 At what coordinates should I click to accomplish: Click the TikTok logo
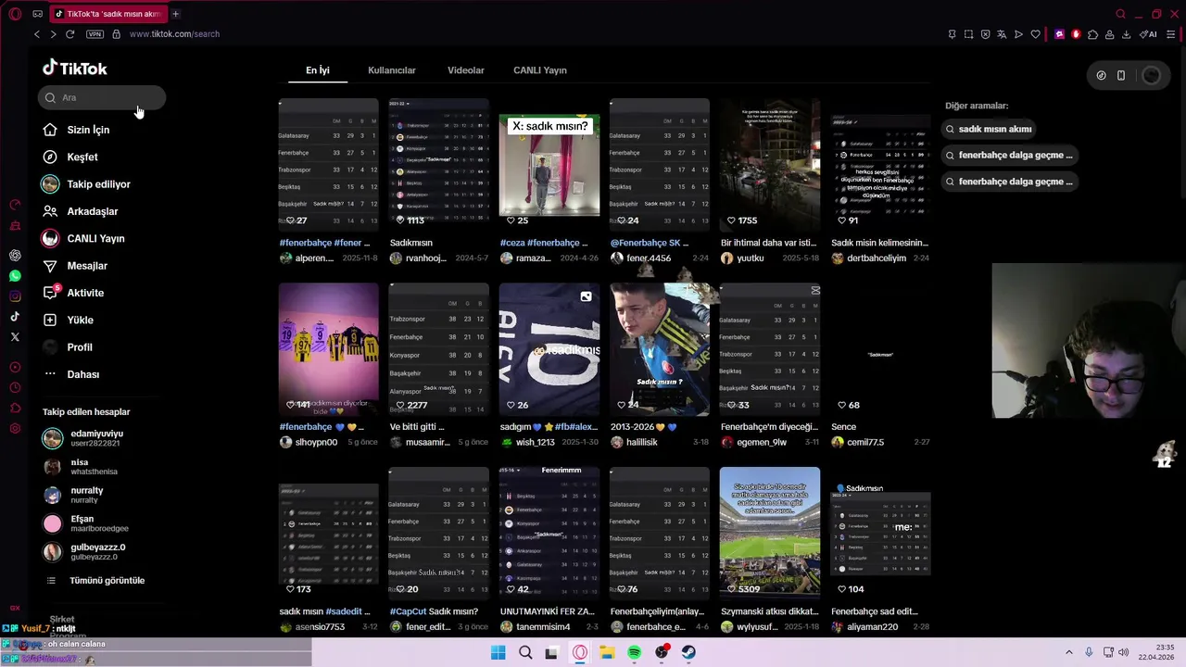(x=75, y=68)
